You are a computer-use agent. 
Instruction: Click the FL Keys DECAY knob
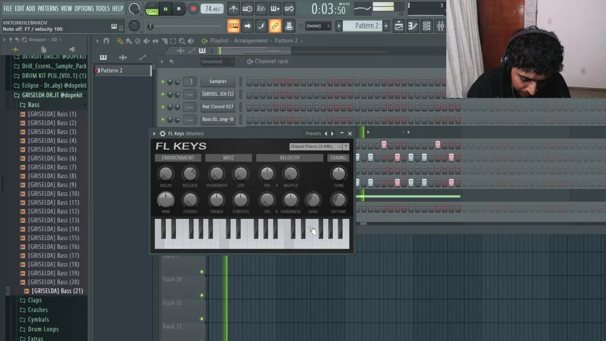[x=166, y=174]
